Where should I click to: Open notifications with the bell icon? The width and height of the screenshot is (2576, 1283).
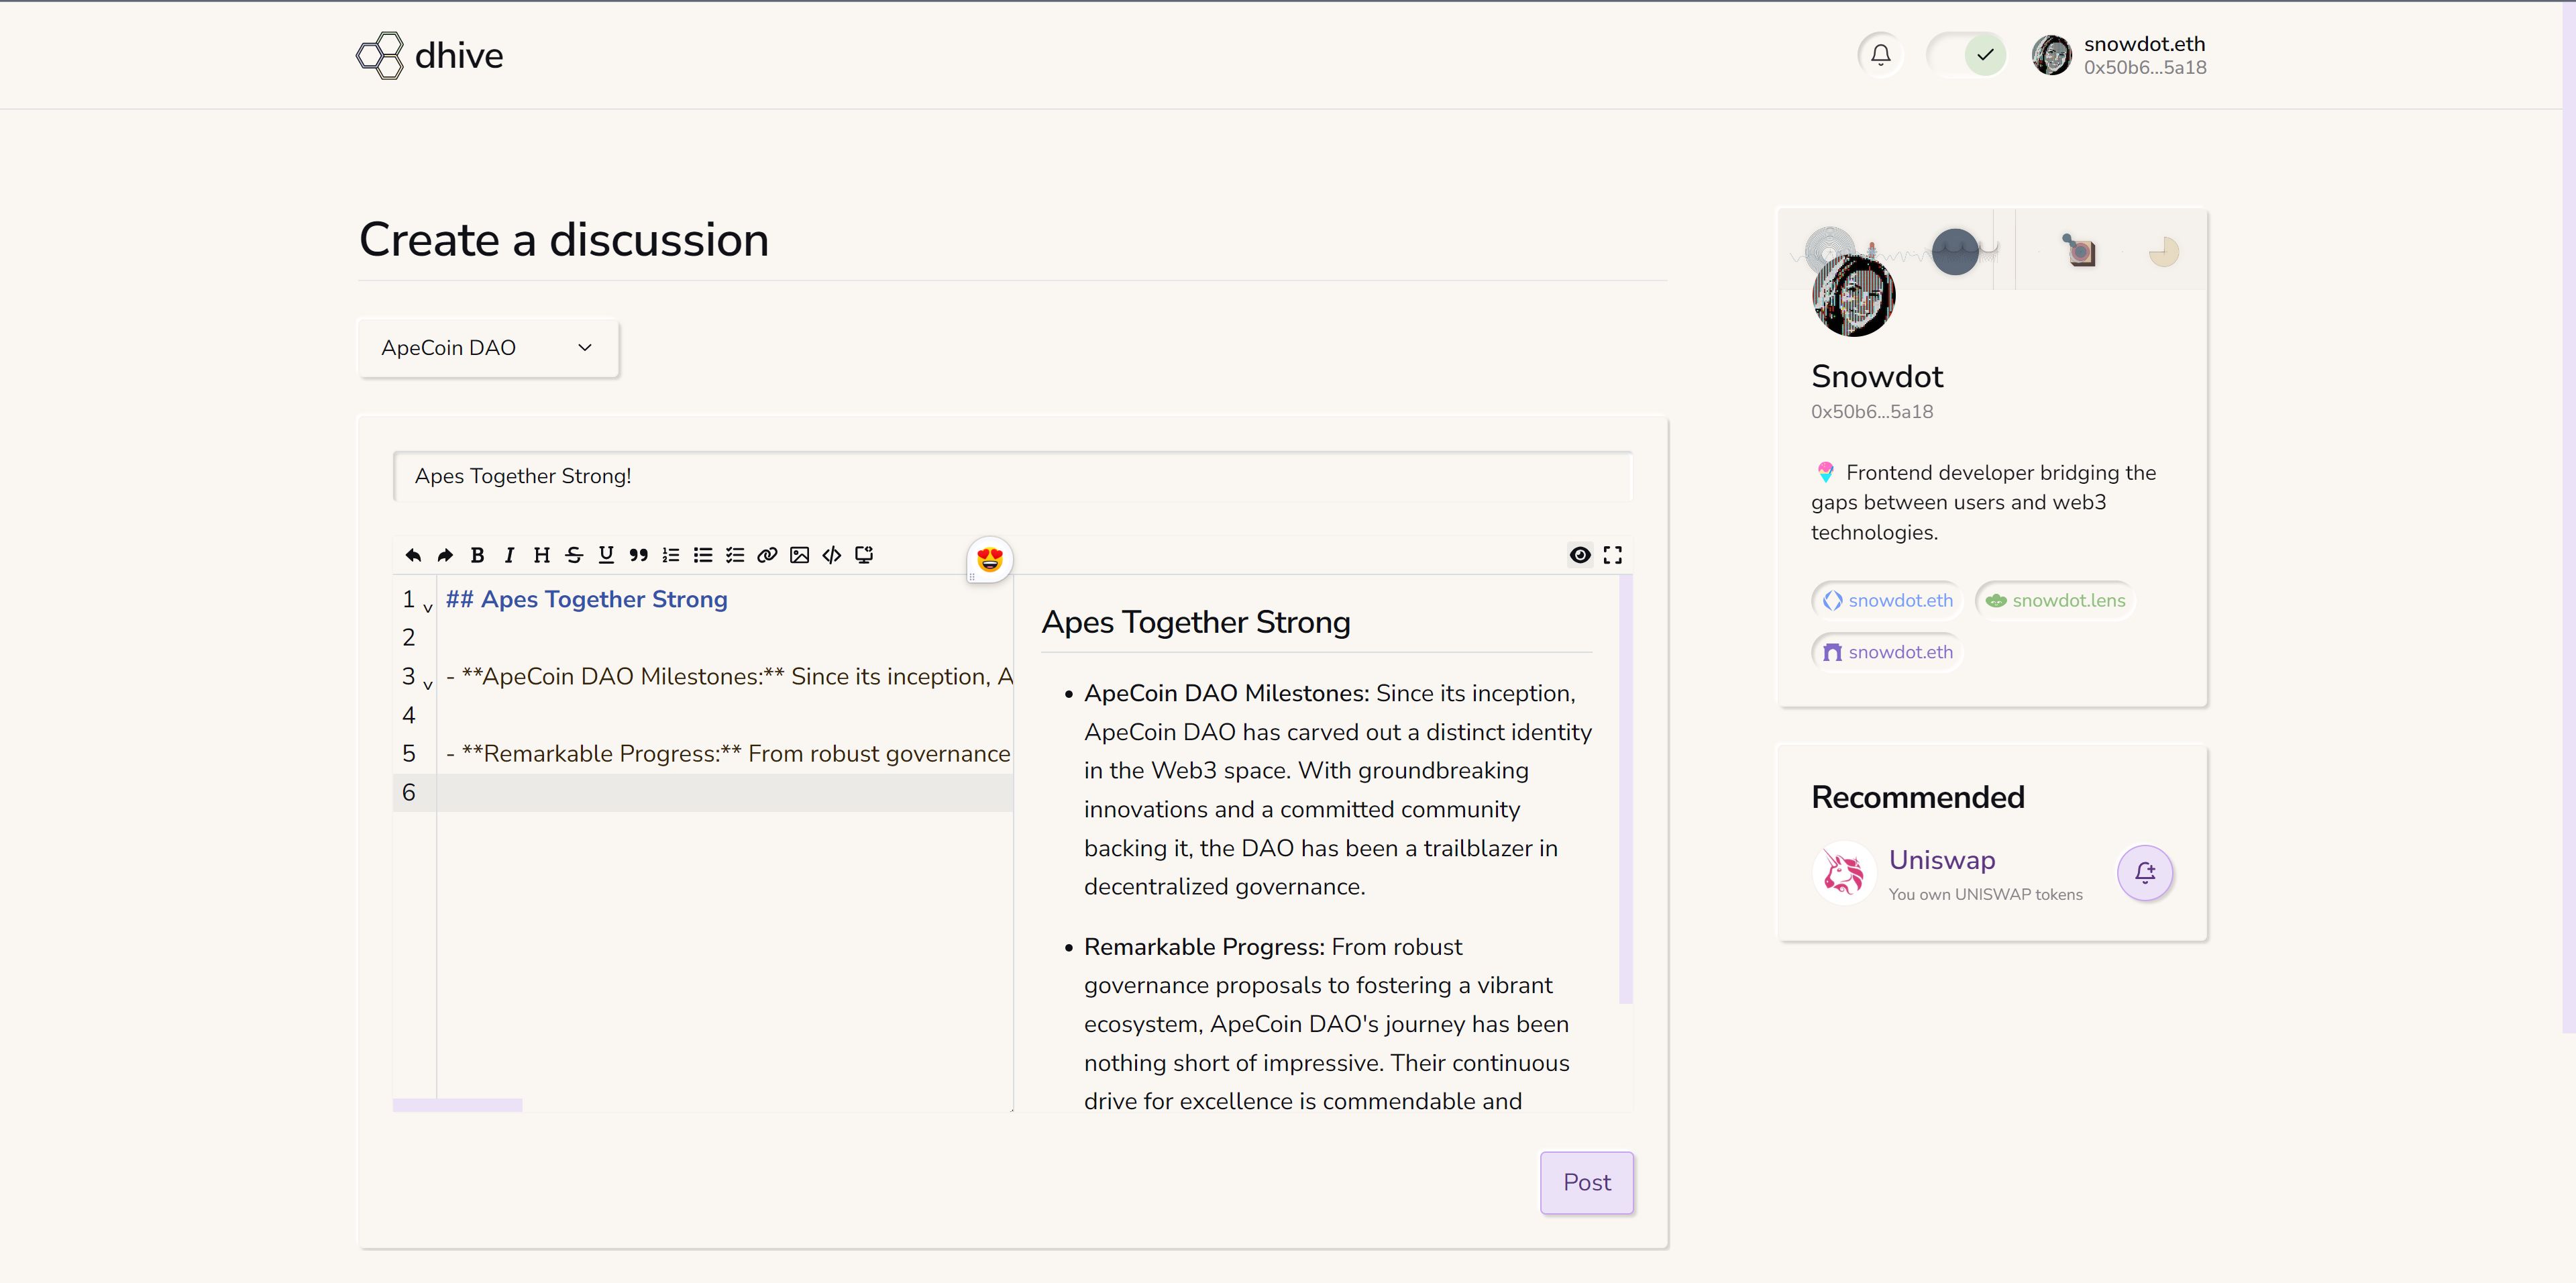pyautogui.click(x=1881, y=55)
